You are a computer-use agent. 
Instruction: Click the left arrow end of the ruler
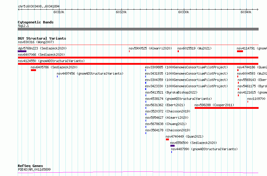click(19, 10)
